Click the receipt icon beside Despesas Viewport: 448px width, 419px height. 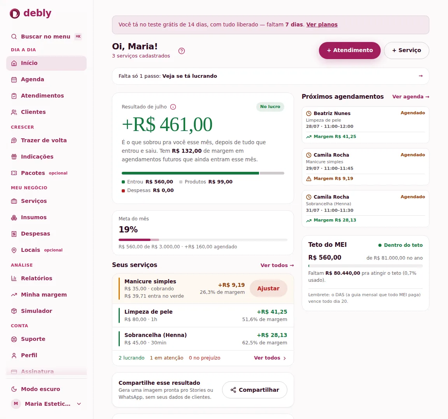click(x=14, y=234)
